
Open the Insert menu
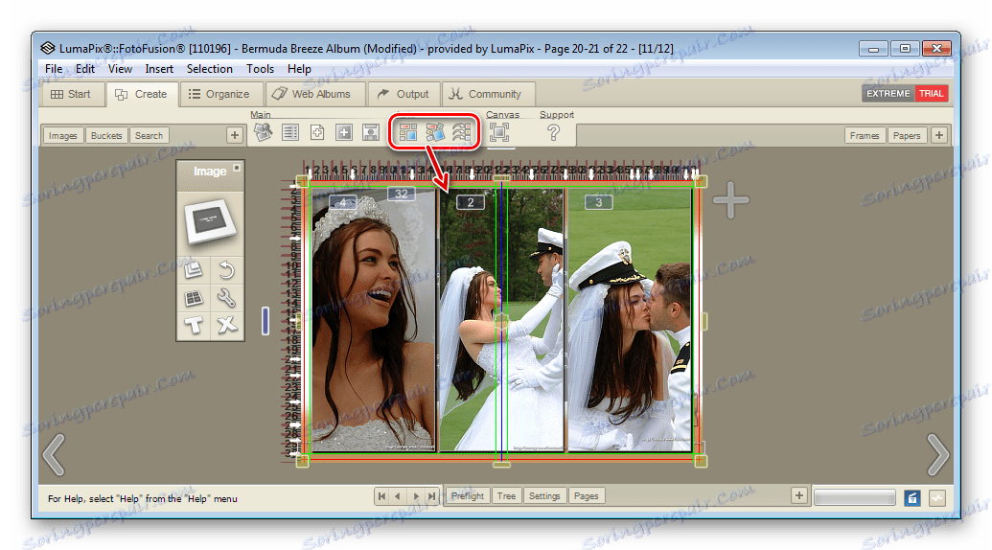point(159,69)
